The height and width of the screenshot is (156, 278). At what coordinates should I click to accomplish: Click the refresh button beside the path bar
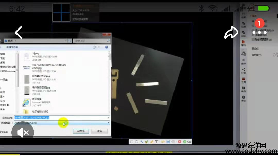pos(70,41)
